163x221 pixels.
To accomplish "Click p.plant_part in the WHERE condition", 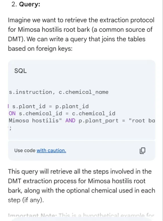I will click(98, 121).
